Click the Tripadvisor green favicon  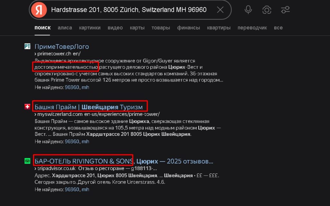[x=27, y=161]
